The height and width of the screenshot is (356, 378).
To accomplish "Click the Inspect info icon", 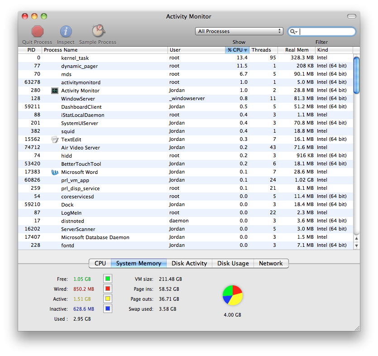I will coord(66,32).
